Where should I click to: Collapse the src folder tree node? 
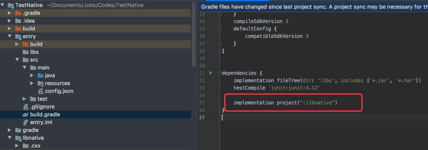[17, 60]
